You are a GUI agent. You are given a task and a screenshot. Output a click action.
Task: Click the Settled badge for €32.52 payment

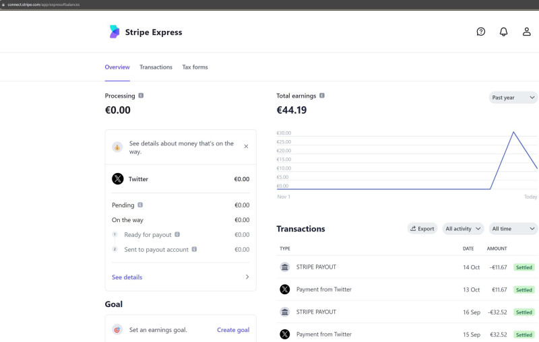point(524,335)
